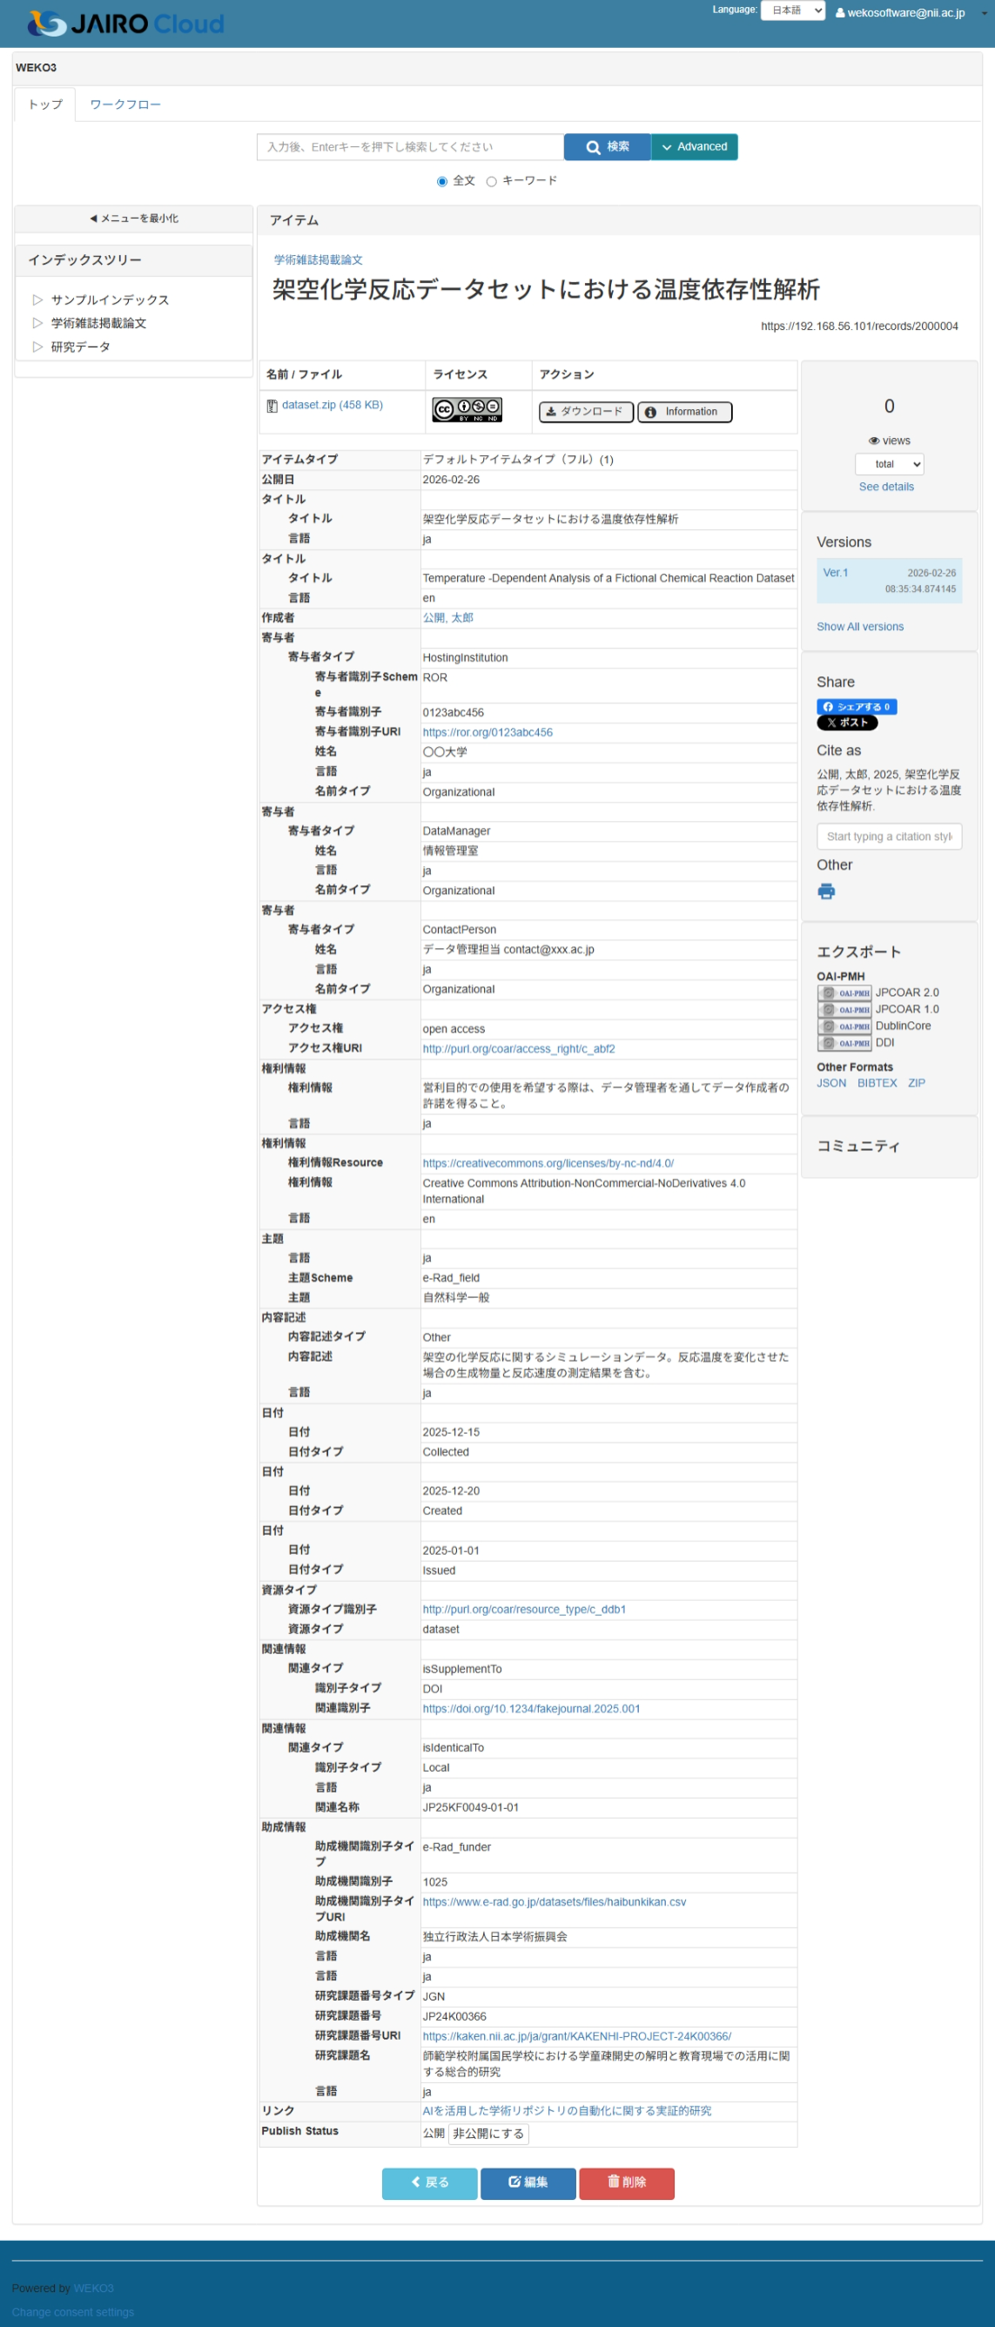Open author 公開, 太郎 link
995x2327 pixels.
coord(447,618)
